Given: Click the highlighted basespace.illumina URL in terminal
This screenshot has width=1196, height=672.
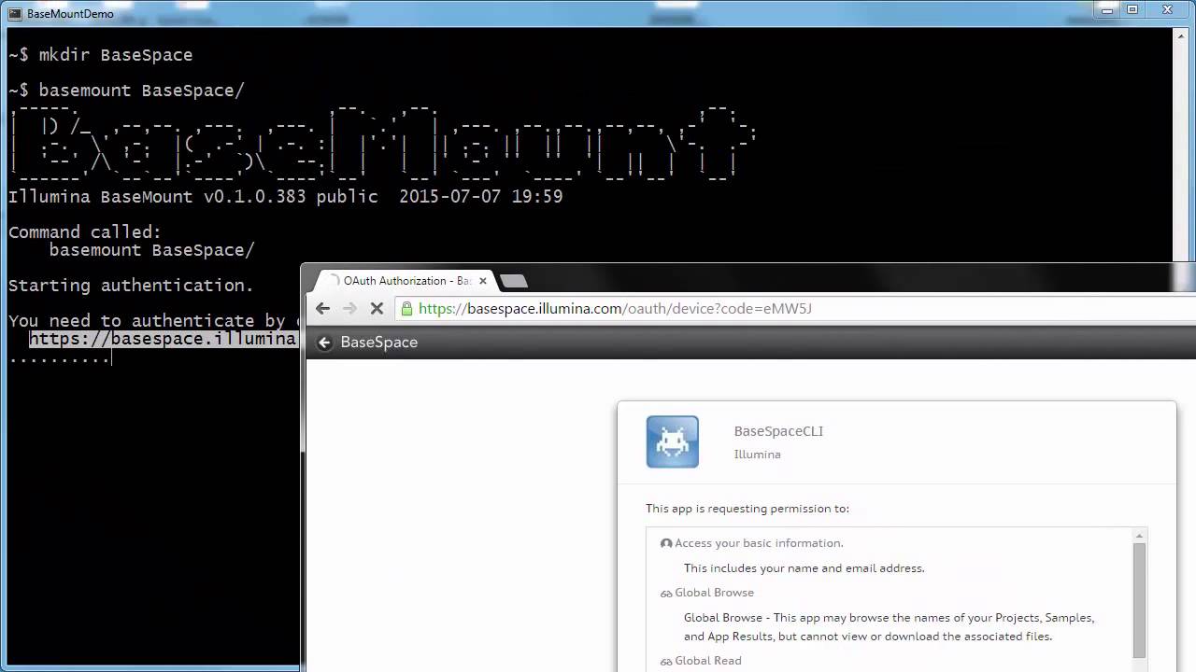Looking at the screenshot, I should (x=163, y=339).
